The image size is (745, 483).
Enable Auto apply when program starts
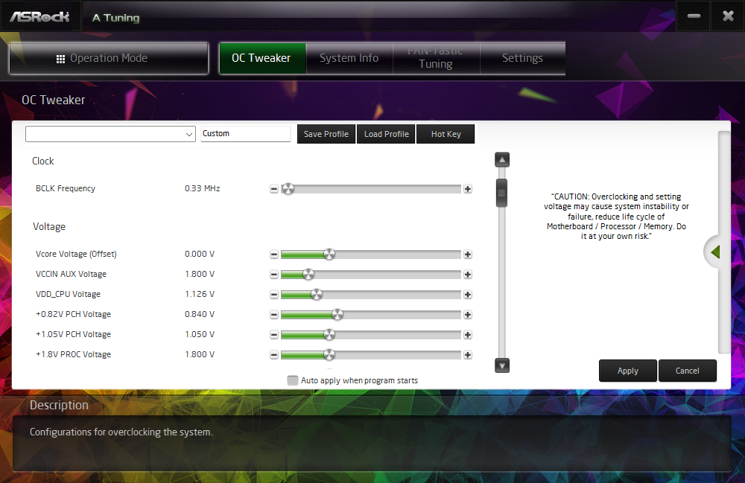[x=293, y=380]
